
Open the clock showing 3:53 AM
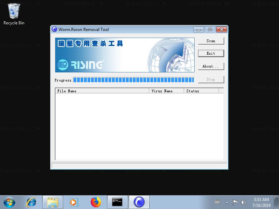(261, 202)
